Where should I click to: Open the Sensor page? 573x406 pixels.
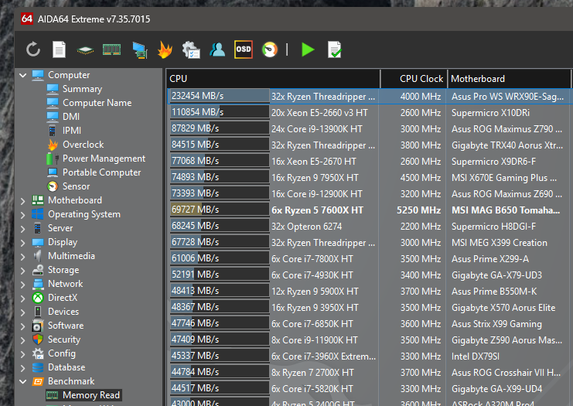tap(76, 186)
